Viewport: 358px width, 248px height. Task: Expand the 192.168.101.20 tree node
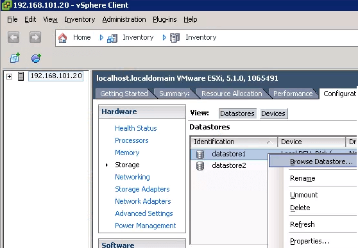10,76
